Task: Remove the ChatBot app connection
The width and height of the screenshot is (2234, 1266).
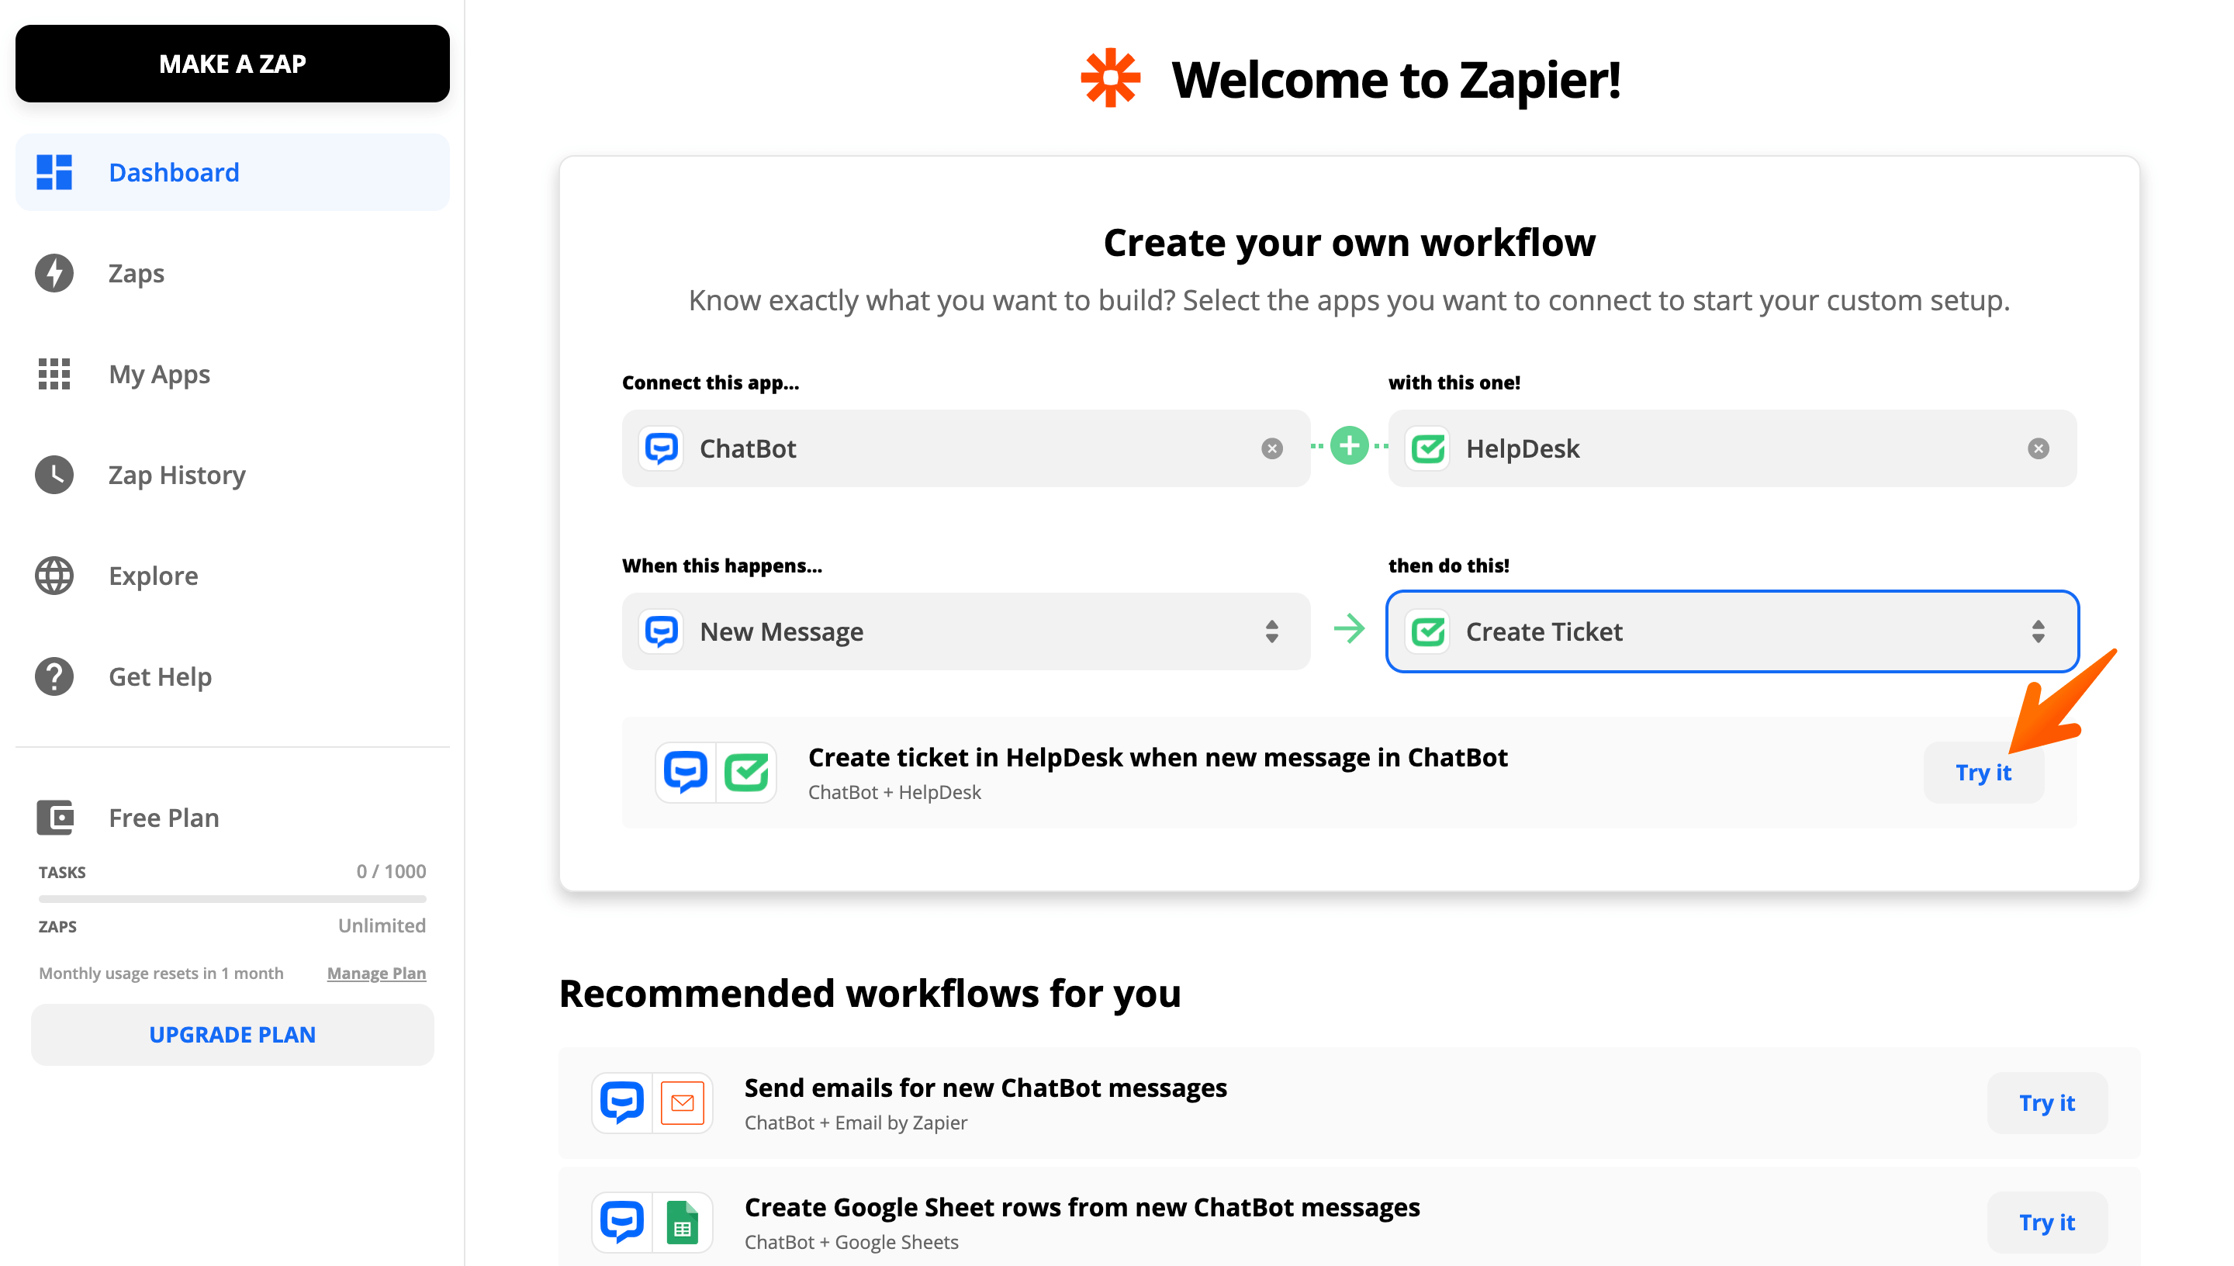Action: click(x=1272, y=448)
